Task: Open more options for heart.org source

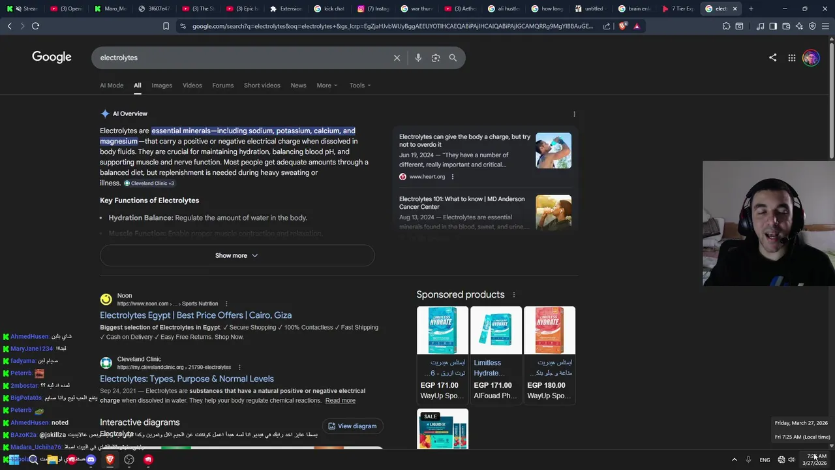Action: pos(452,177)
